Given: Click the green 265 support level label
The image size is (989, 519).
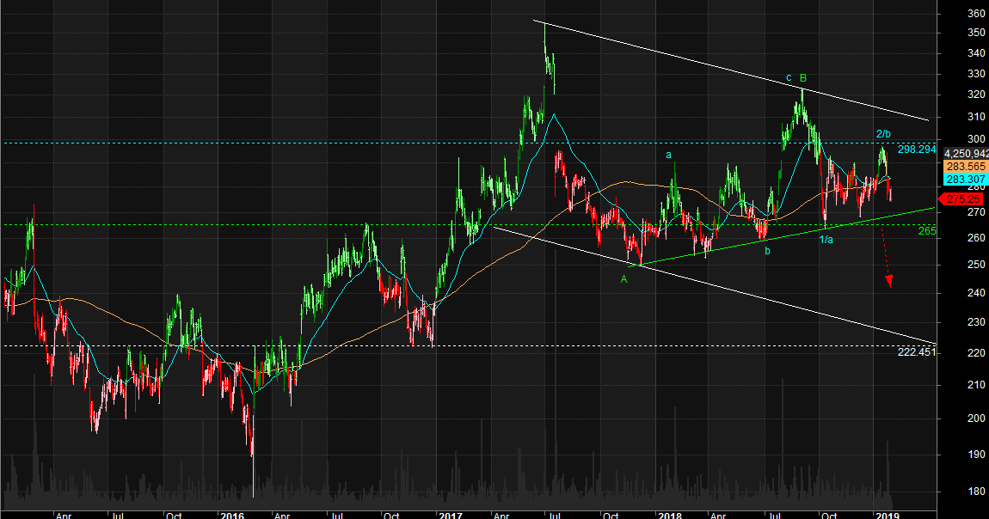Looking at the screenshot, I should coord(928,230).
